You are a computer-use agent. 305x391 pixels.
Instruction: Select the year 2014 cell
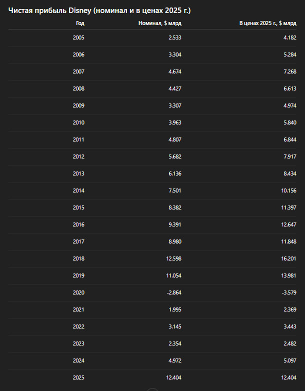click(78, 190)
